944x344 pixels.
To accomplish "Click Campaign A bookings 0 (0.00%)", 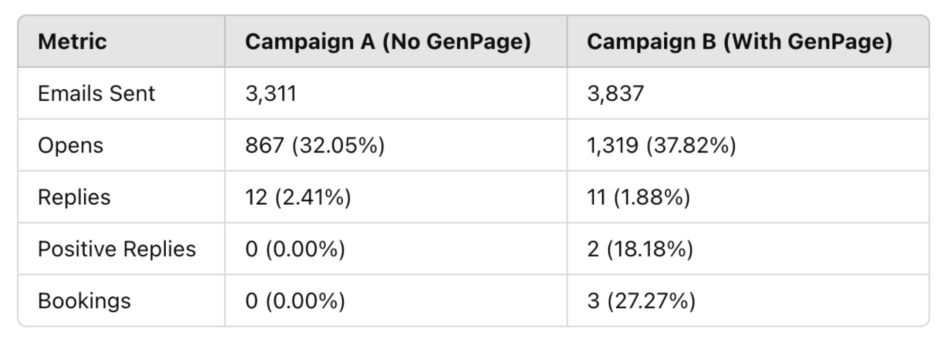I will click(295, 301).
